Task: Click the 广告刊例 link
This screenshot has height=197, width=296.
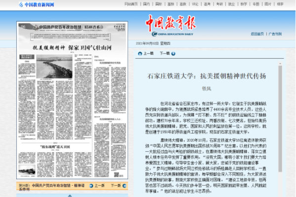Action: [275, 34]
